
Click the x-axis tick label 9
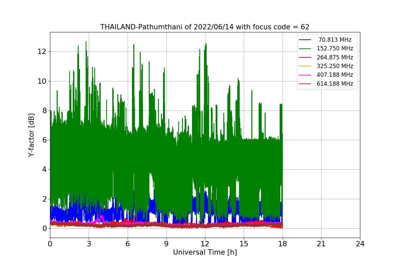click(x=166, y=244)
